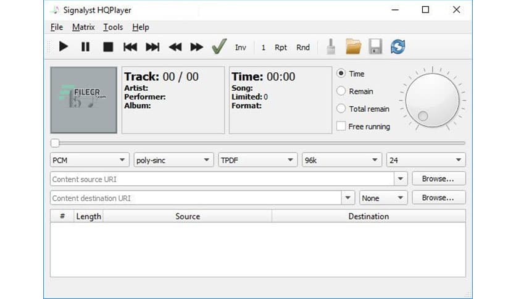Open the TPDF dither dropdown
The image size is (516, 299).
[257, 160]
